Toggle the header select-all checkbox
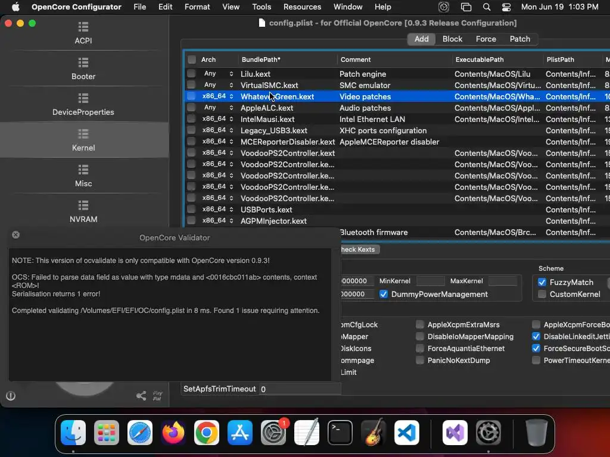This screenshot has height=457, width=610. 192,60
